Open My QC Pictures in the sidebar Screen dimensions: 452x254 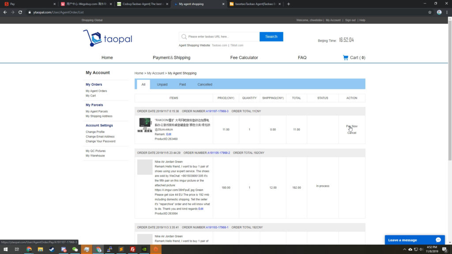[95, 151]
